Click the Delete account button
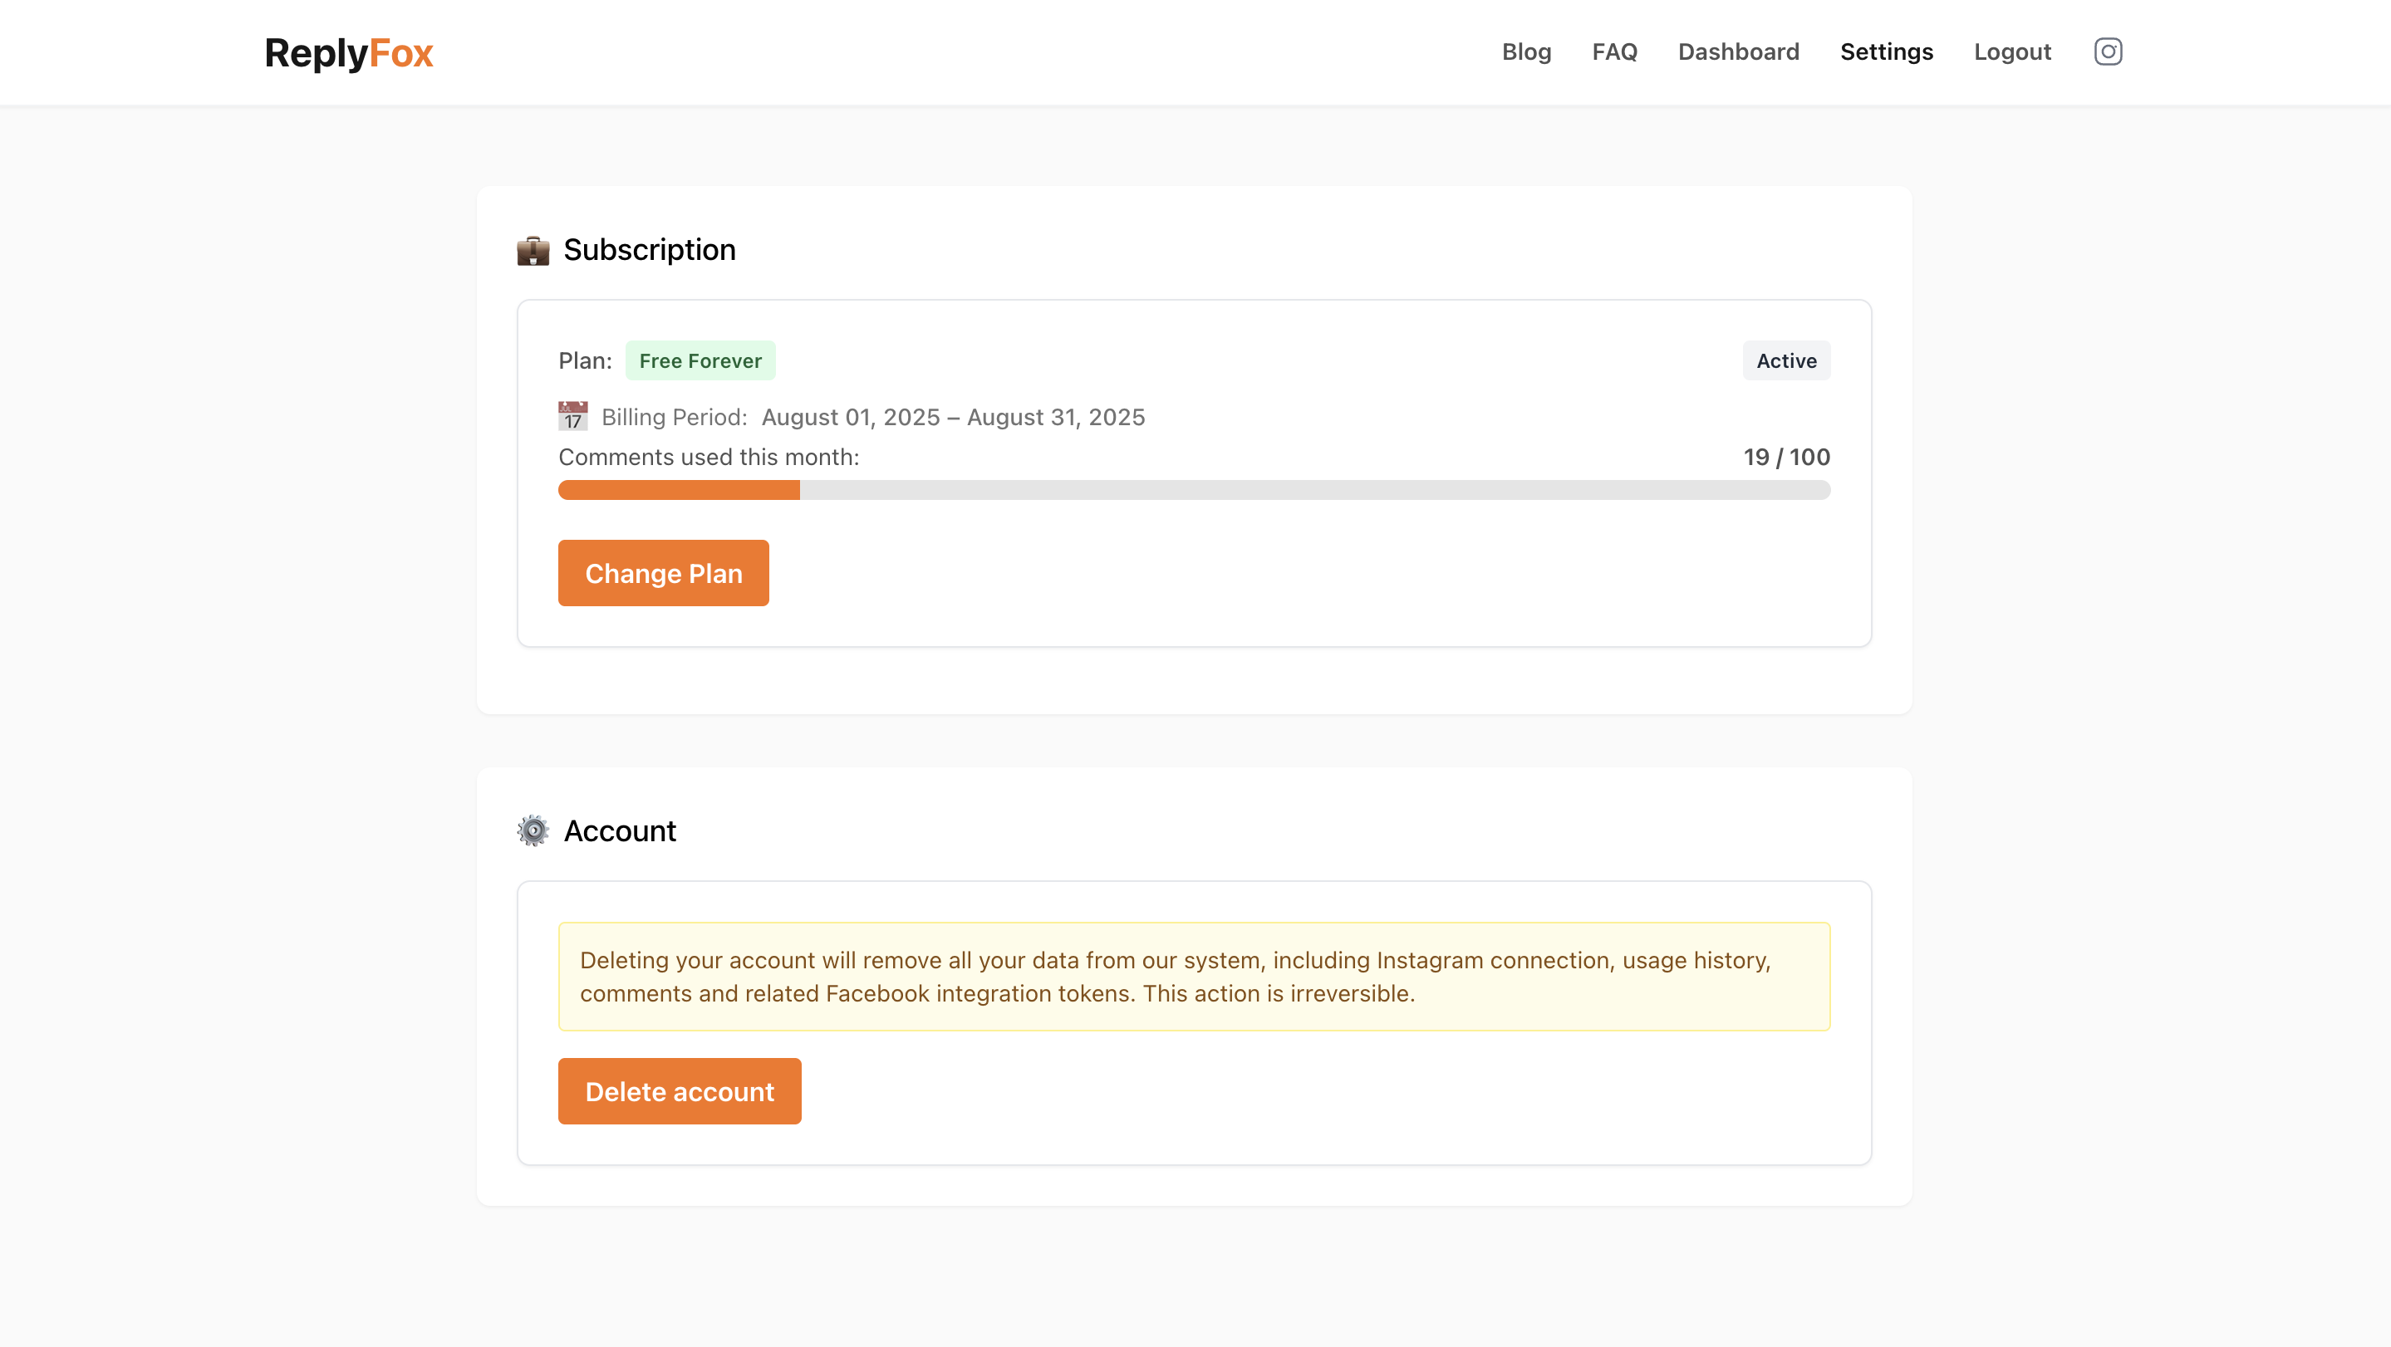The image size is (2391, 1347). tap(680, 1092)
